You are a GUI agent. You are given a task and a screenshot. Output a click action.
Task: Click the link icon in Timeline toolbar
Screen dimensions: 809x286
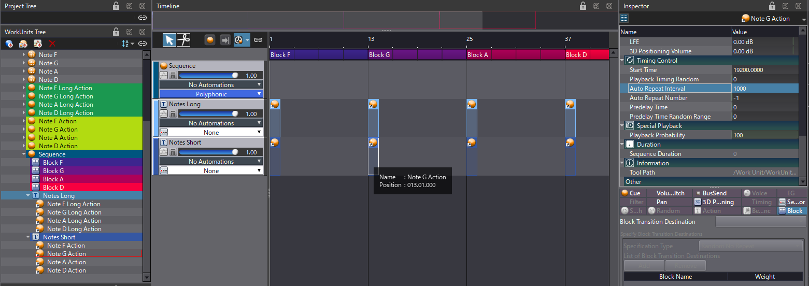pos(258,40)
